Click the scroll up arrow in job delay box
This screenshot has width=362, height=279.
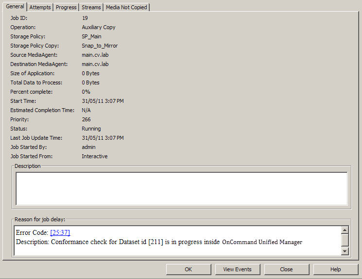pos(345,230)
